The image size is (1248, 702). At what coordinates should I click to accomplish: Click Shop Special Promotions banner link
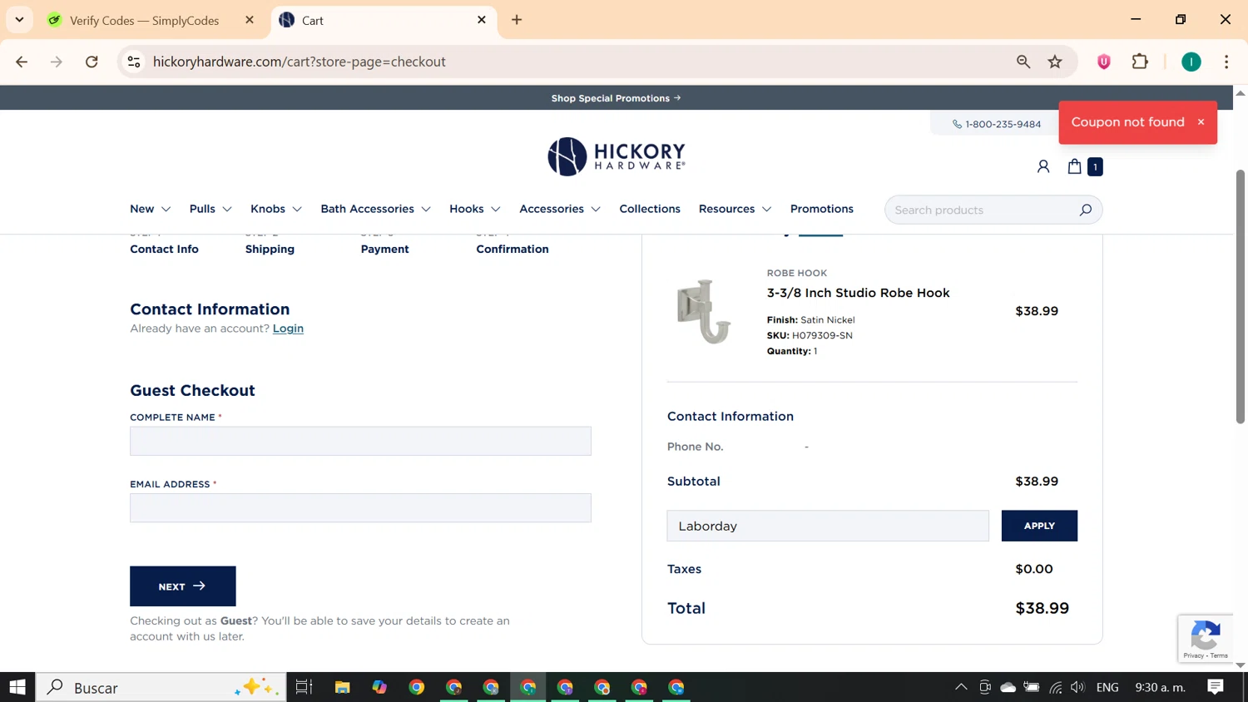tap(616, 98)
